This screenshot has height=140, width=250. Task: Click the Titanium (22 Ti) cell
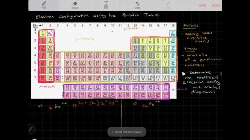(x=67, y=56)
